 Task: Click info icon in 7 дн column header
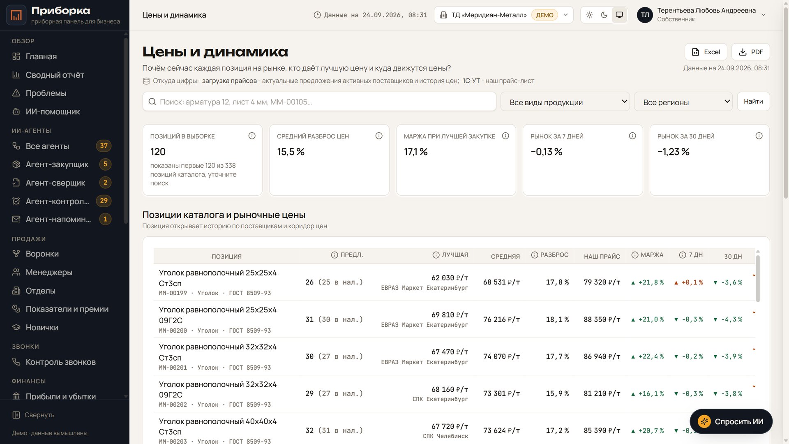coord(683,255)
